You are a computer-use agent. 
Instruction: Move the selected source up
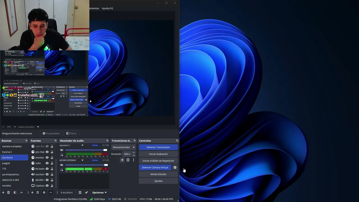[50, 192]
